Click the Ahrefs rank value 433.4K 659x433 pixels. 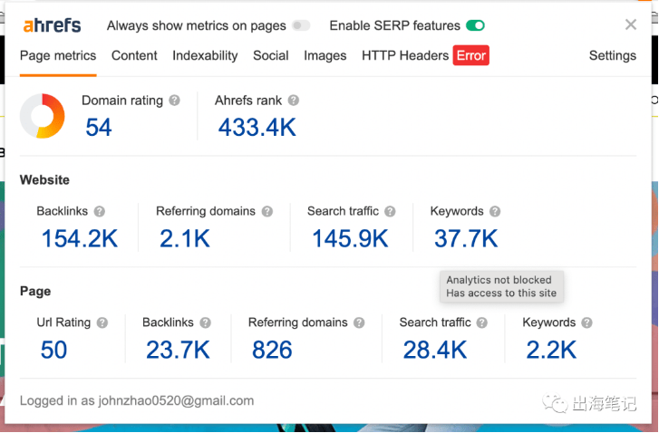[x=257, y=127]
